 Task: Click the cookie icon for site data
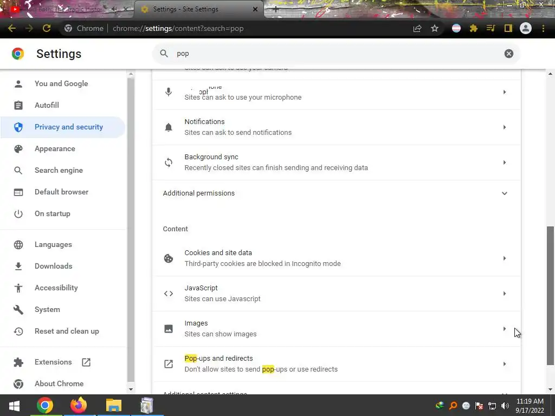coord(169,258)
